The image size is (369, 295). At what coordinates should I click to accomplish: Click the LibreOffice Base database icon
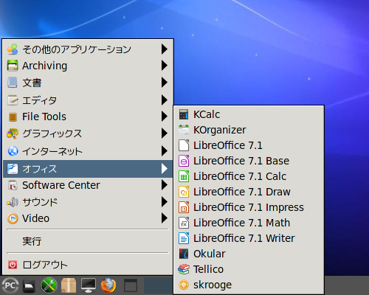tap(184, 161)
